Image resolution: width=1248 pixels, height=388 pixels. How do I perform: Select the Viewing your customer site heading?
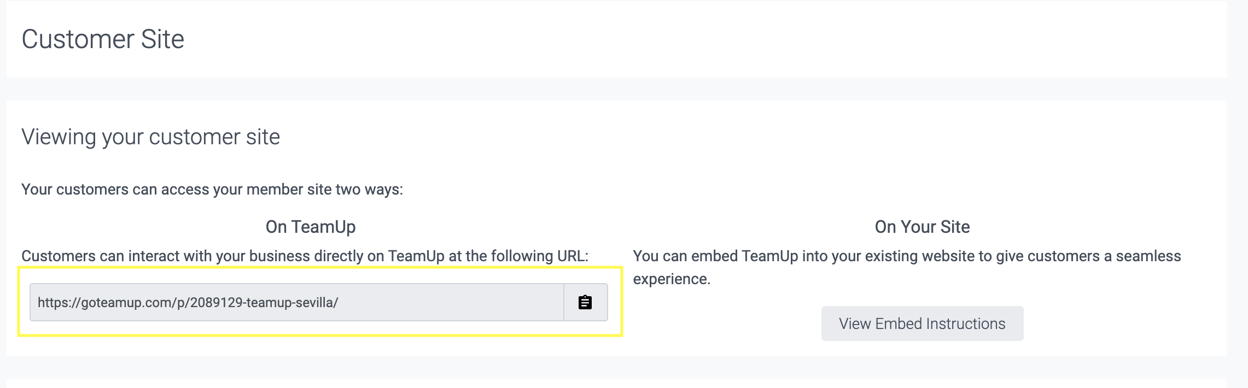(151, 137)
